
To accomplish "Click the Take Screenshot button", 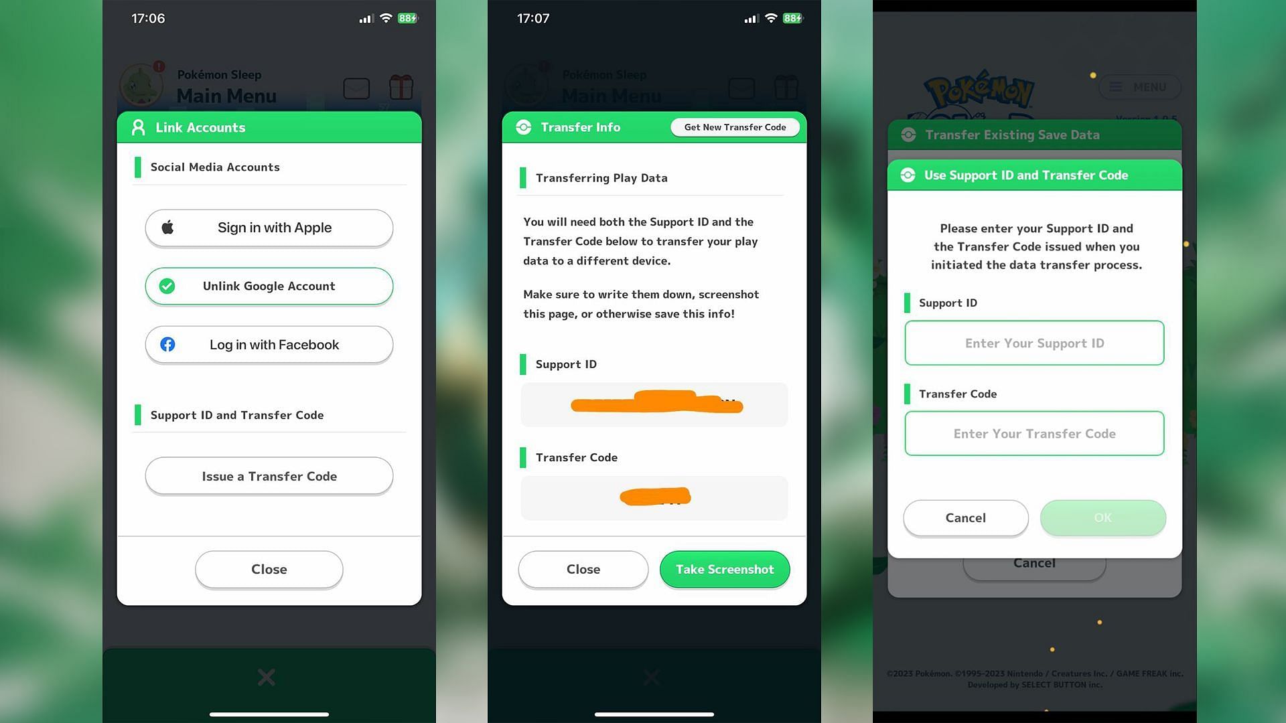I will click(725, 568).
